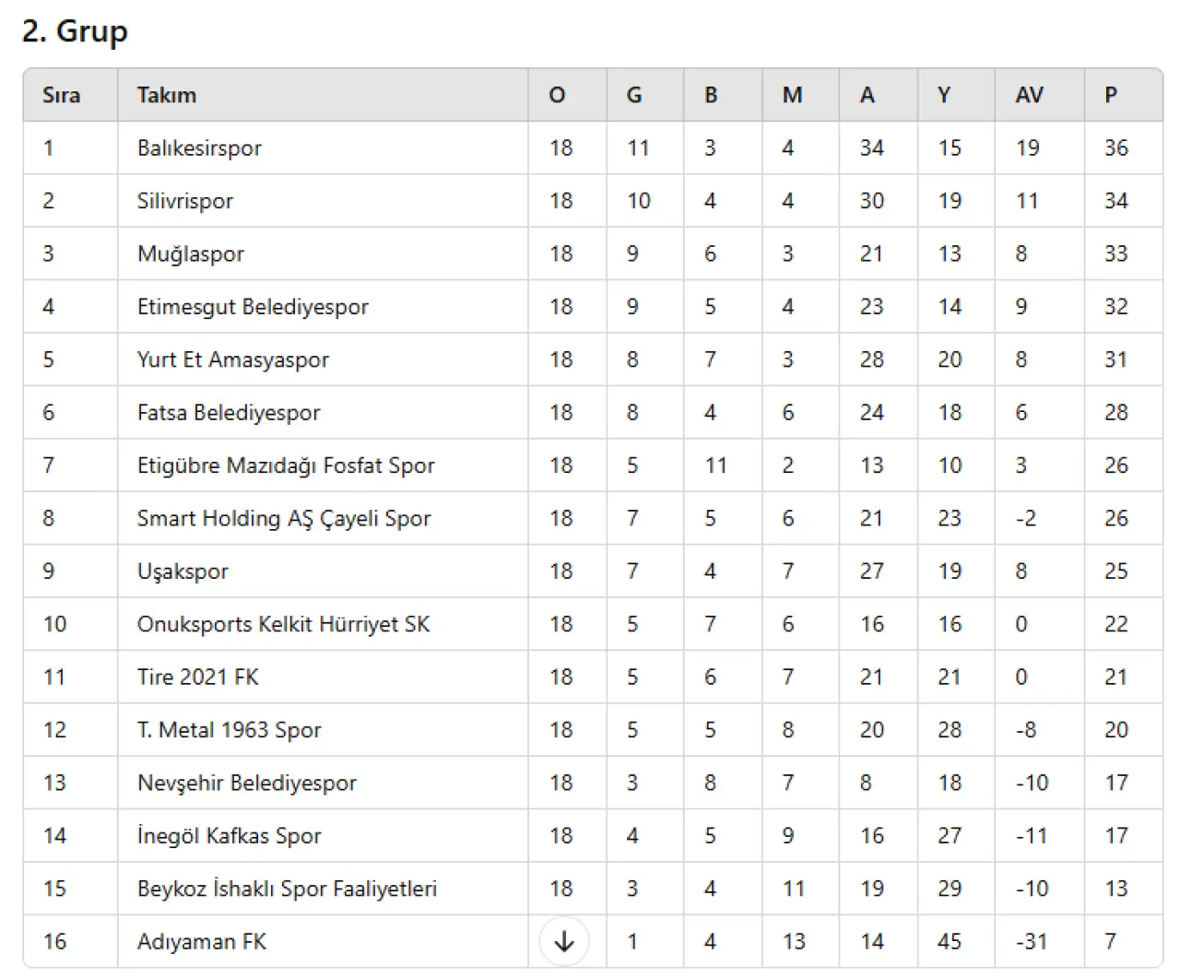Viewport: 1180px width, 978px height.
Task: Click the 2. Grup heading
Action: pyautogui.click(x=75, y=31)
